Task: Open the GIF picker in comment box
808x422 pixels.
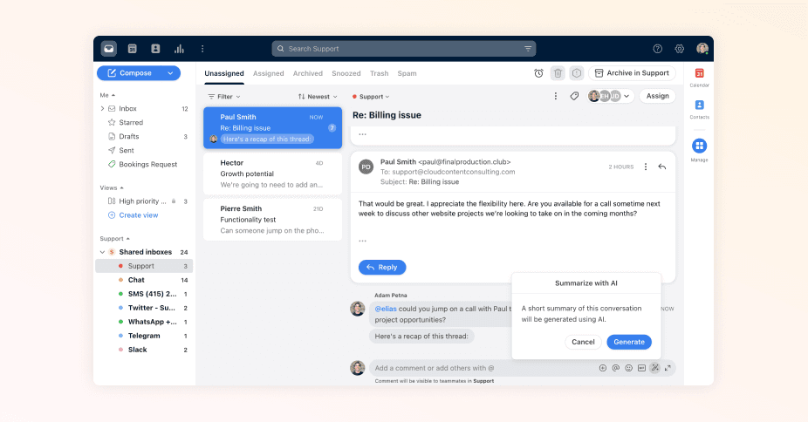Action: 641,368
